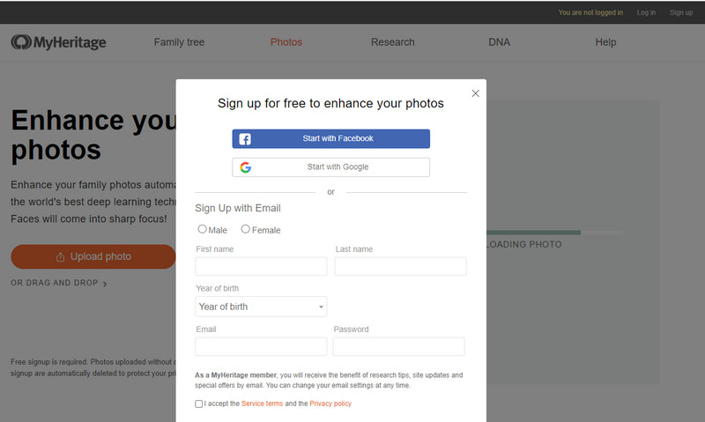Click the Facebook logo icon
The image size is (705, 422).
click(x=245, y=139)
